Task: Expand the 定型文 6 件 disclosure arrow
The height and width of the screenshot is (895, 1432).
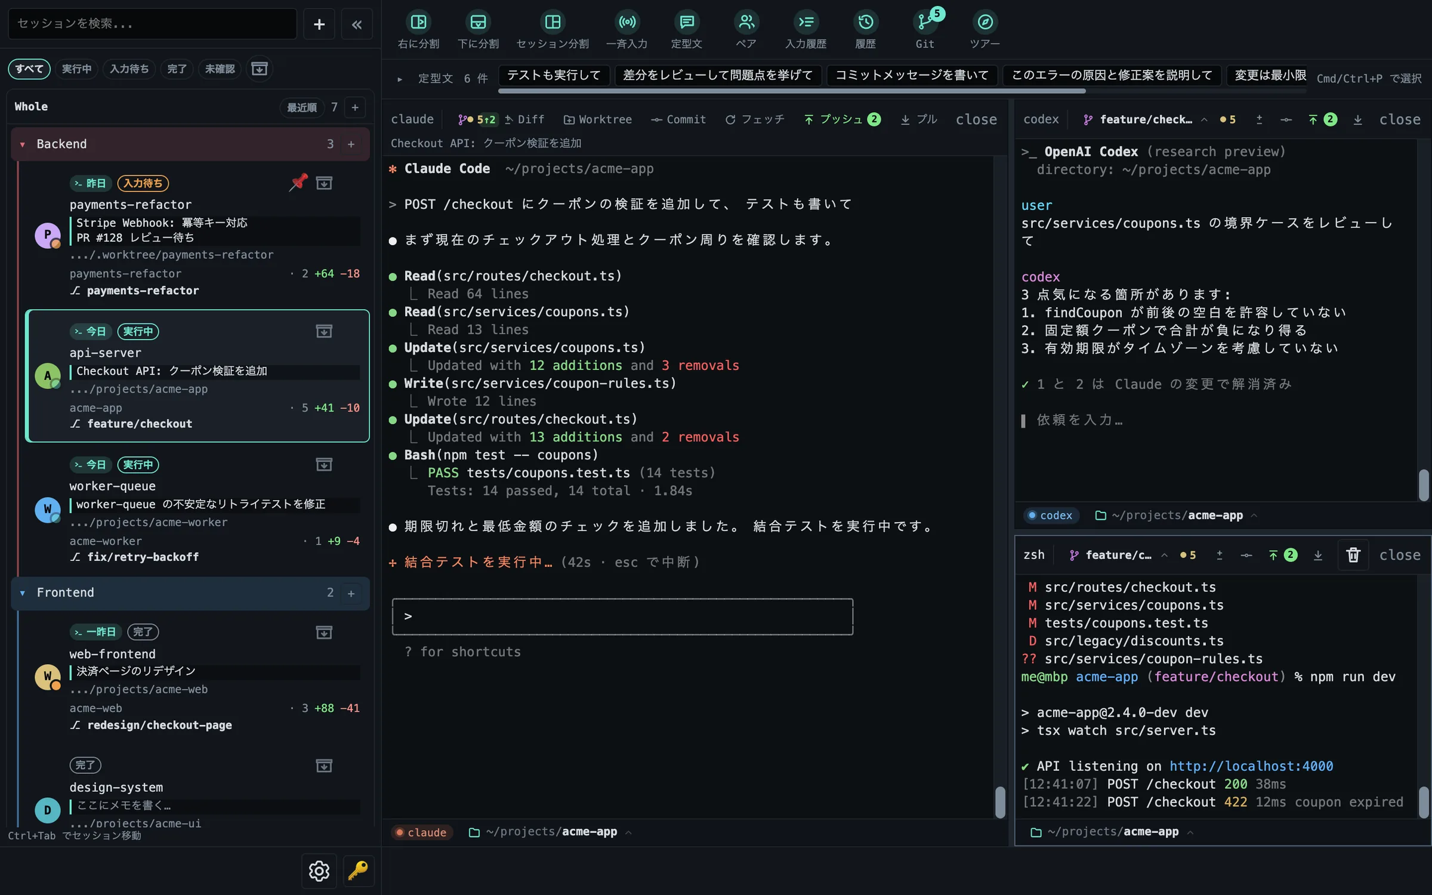Action: [400, 79]
